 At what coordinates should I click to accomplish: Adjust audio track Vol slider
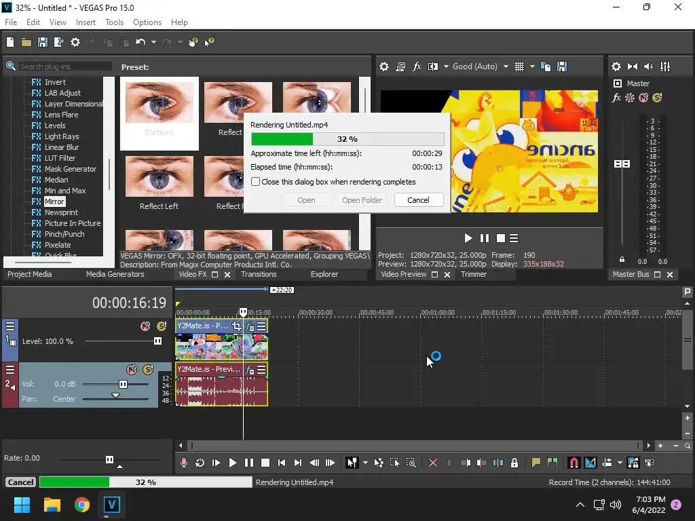124,384
